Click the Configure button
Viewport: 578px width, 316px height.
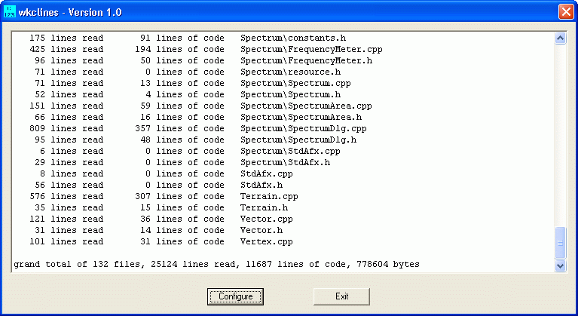tap(235, 296)
